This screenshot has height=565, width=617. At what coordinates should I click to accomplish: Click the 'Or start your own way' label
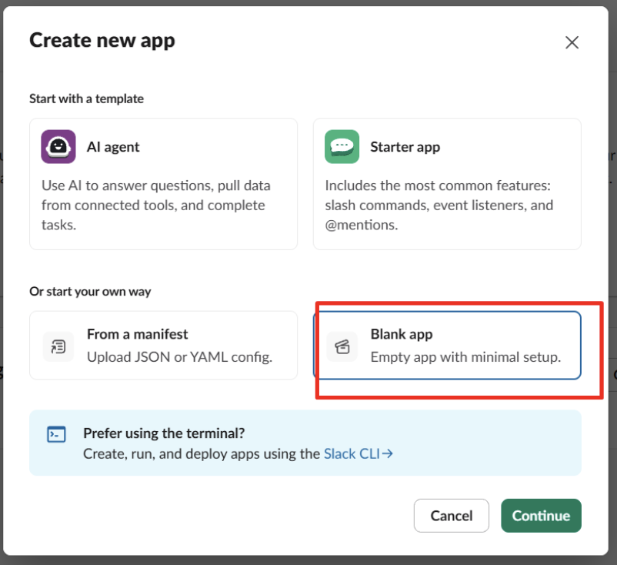tap(90, 292)
